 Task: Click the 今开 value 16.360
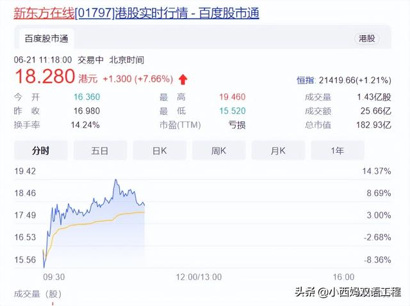point(87,97)
